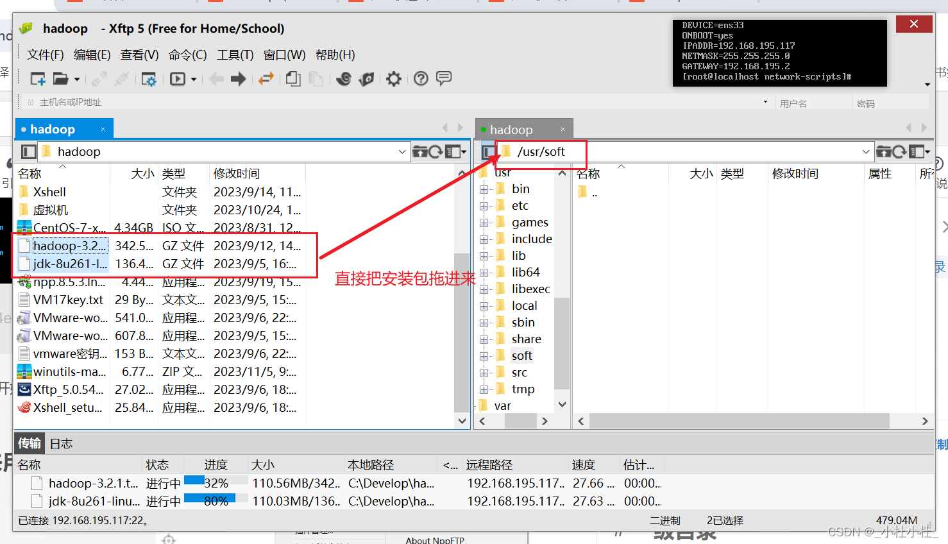Click the Copy toolbar icon
The height and width of the screenshot is (544, 948).
pyautogui.click(x=293, y=79)
